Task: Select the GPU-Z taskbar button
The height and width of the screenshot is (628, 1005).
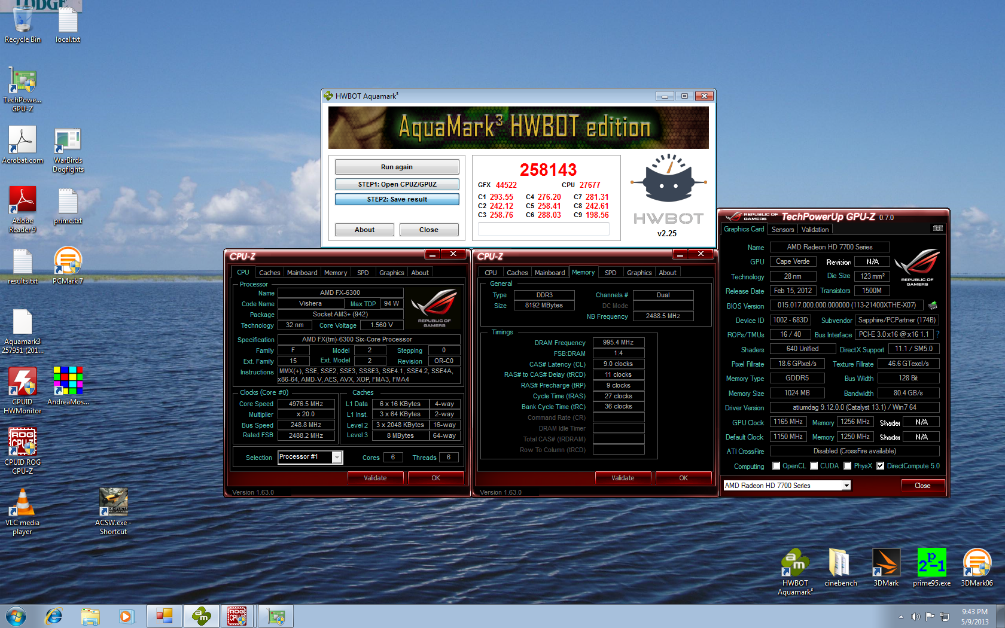Action: [276, 616]
